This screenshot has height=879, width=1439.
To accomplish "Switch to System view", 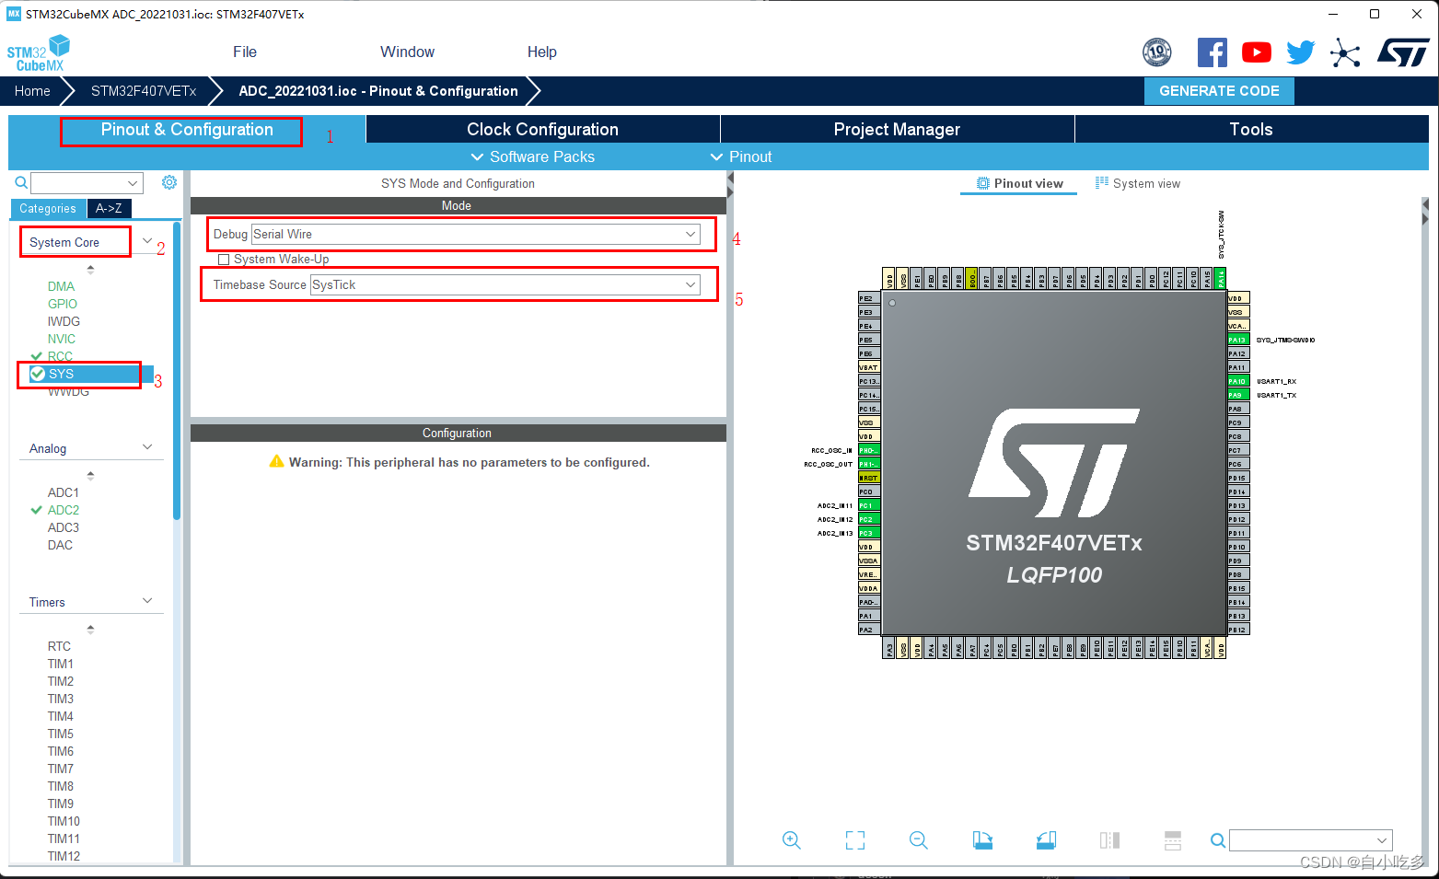I will 1137,183.
